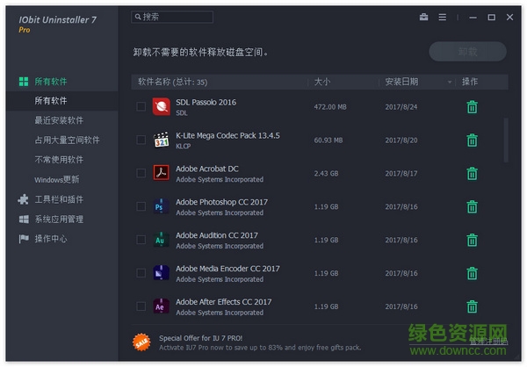Click trash icon for Adobe Audition CC 2017
This screenshot has height=367, width=527.
pyautogui.click(x=472, y=241)
